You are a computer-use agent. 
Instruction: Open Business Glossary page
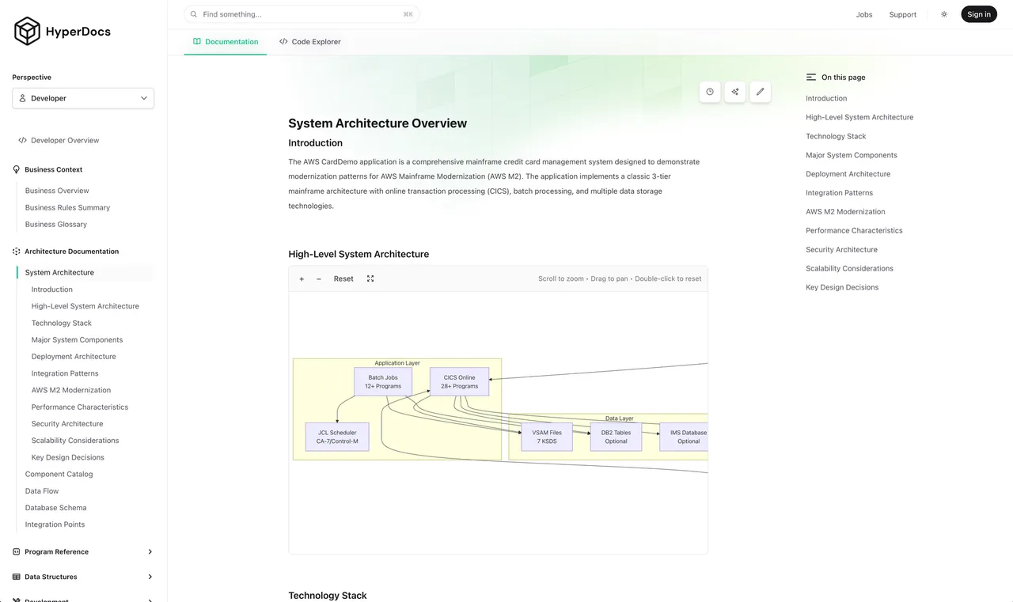[56, 225]
